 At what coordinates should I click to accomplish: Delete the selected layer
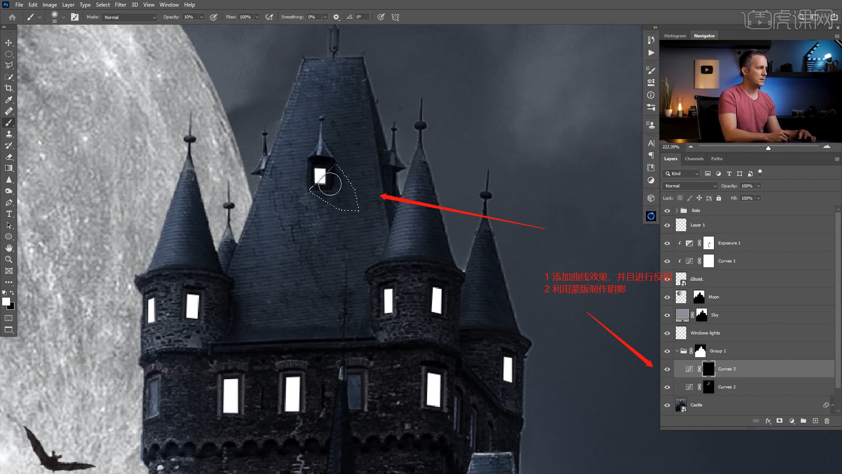(x=827, y=420)
